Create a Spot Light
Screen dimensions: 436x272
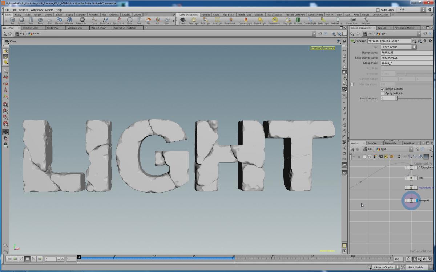pyautogui.click(x=205, y=21)
